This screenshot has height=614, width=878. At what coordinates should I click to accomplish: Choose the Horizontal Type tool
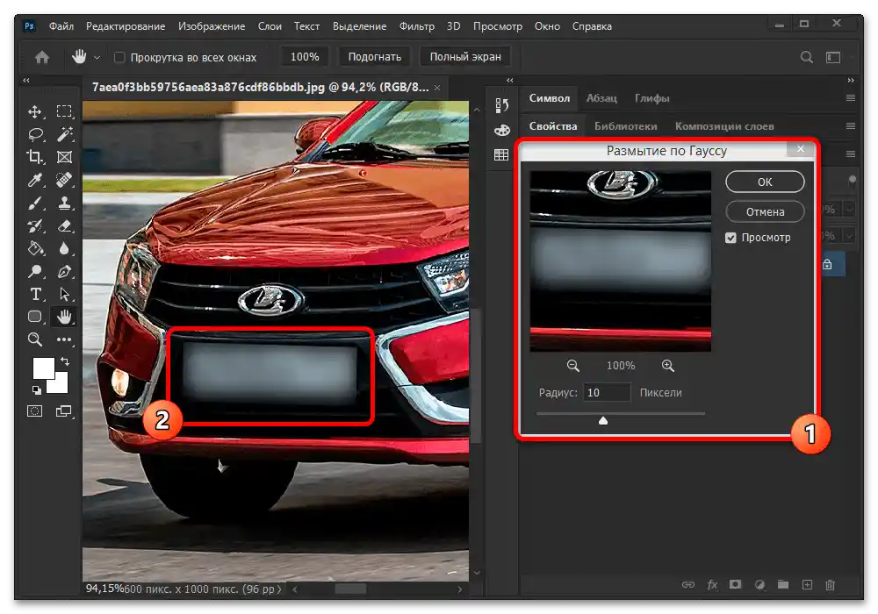coord(36,294)
